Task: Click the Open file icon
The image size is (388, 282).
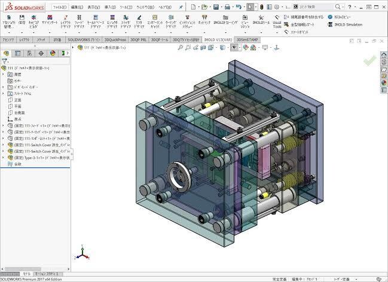Action: tap(204, 7)
